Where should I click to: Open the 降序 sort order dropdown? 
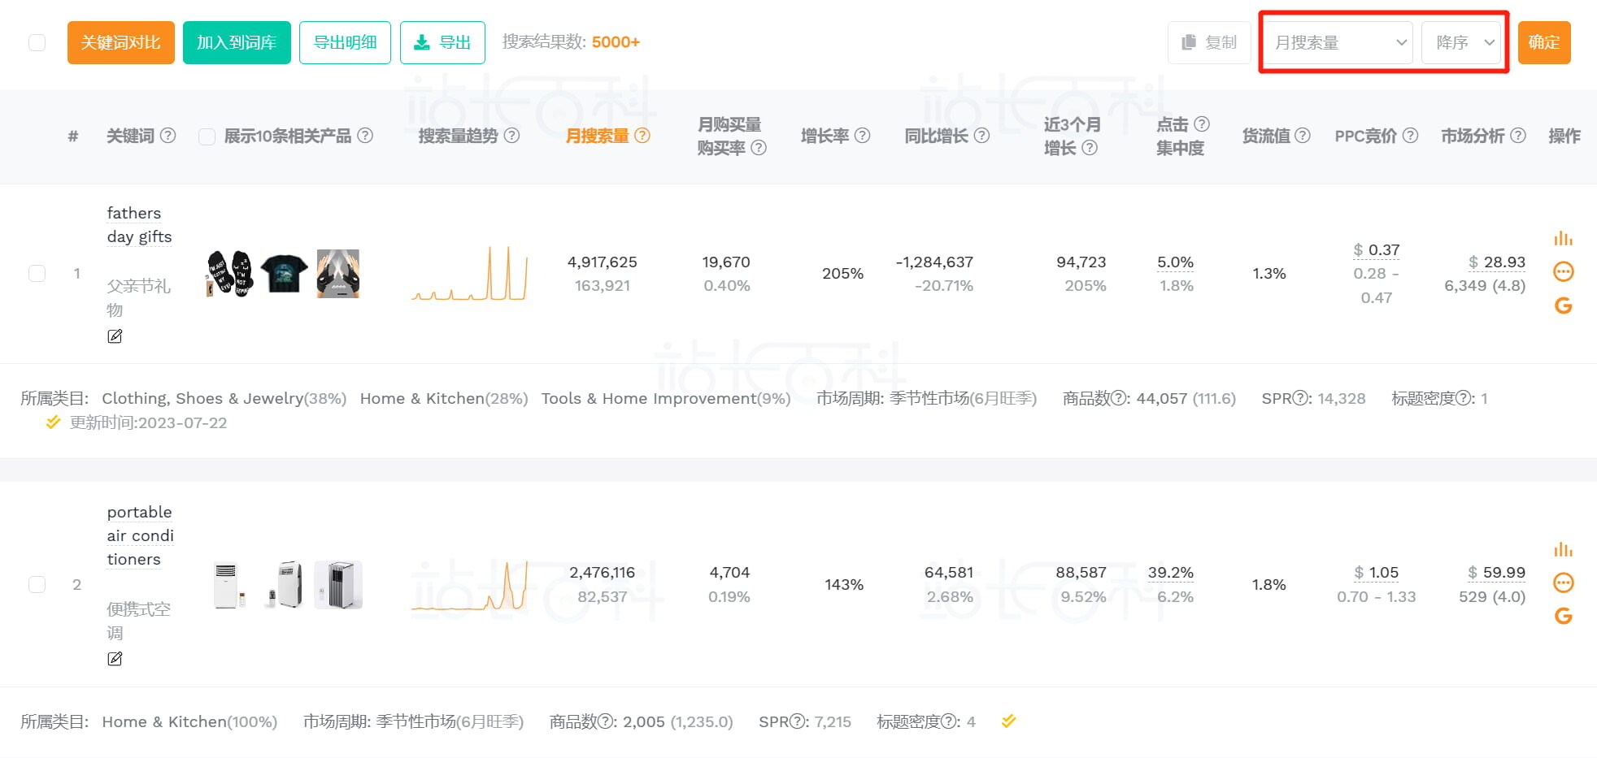[1461, 42]
